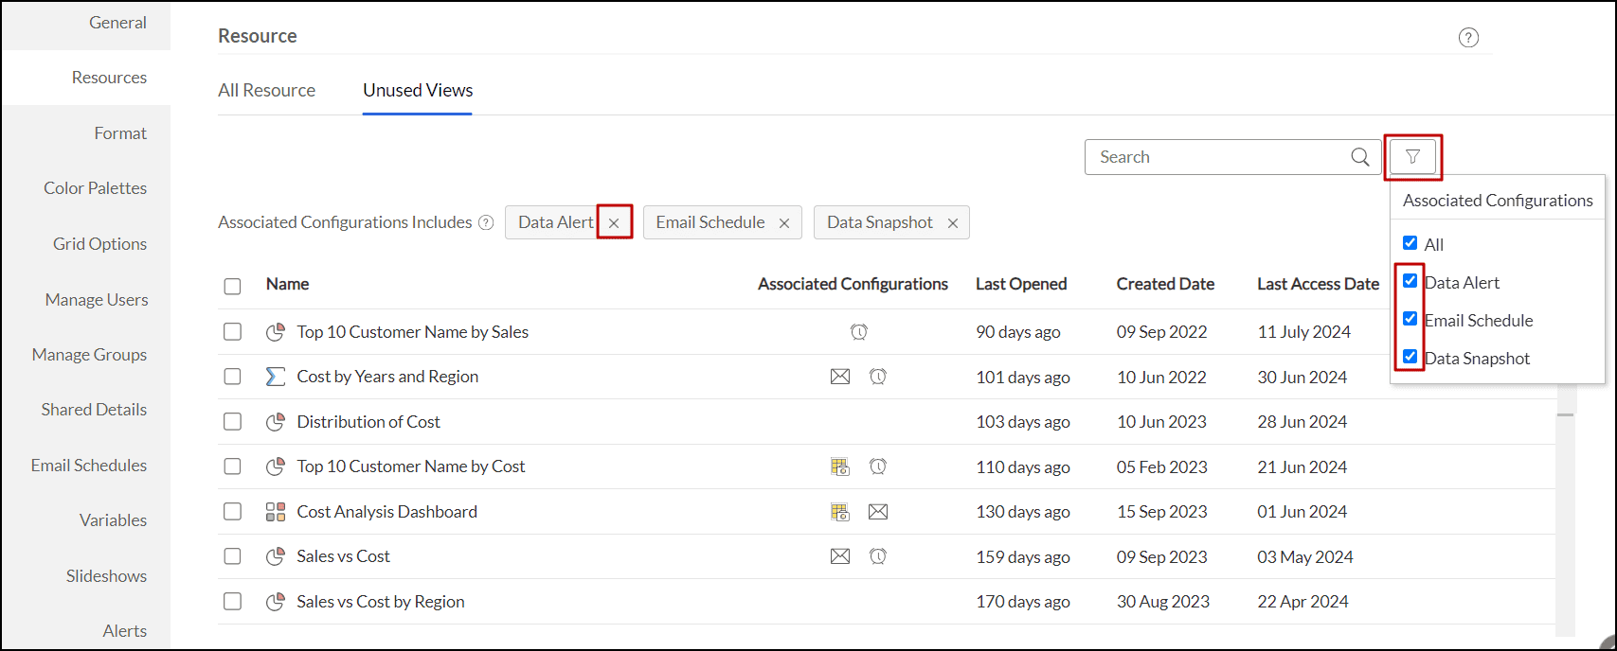Screen dimensions: 1617x651
Task: Open Manage Users in the sidebar
Action: [97, 300]
